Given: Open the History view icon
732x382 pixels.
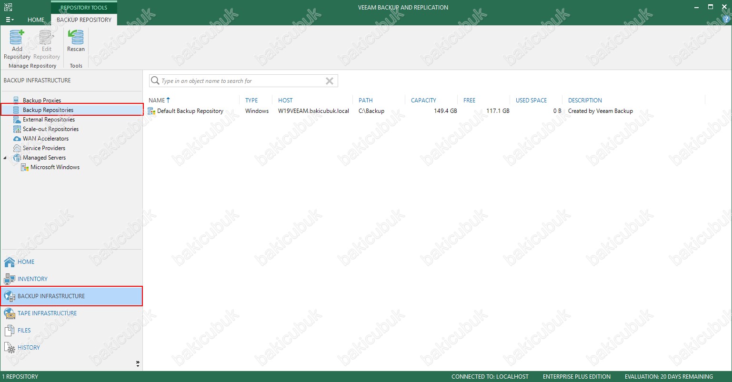Looking at the screenshot, I should (x=10, y=348).
